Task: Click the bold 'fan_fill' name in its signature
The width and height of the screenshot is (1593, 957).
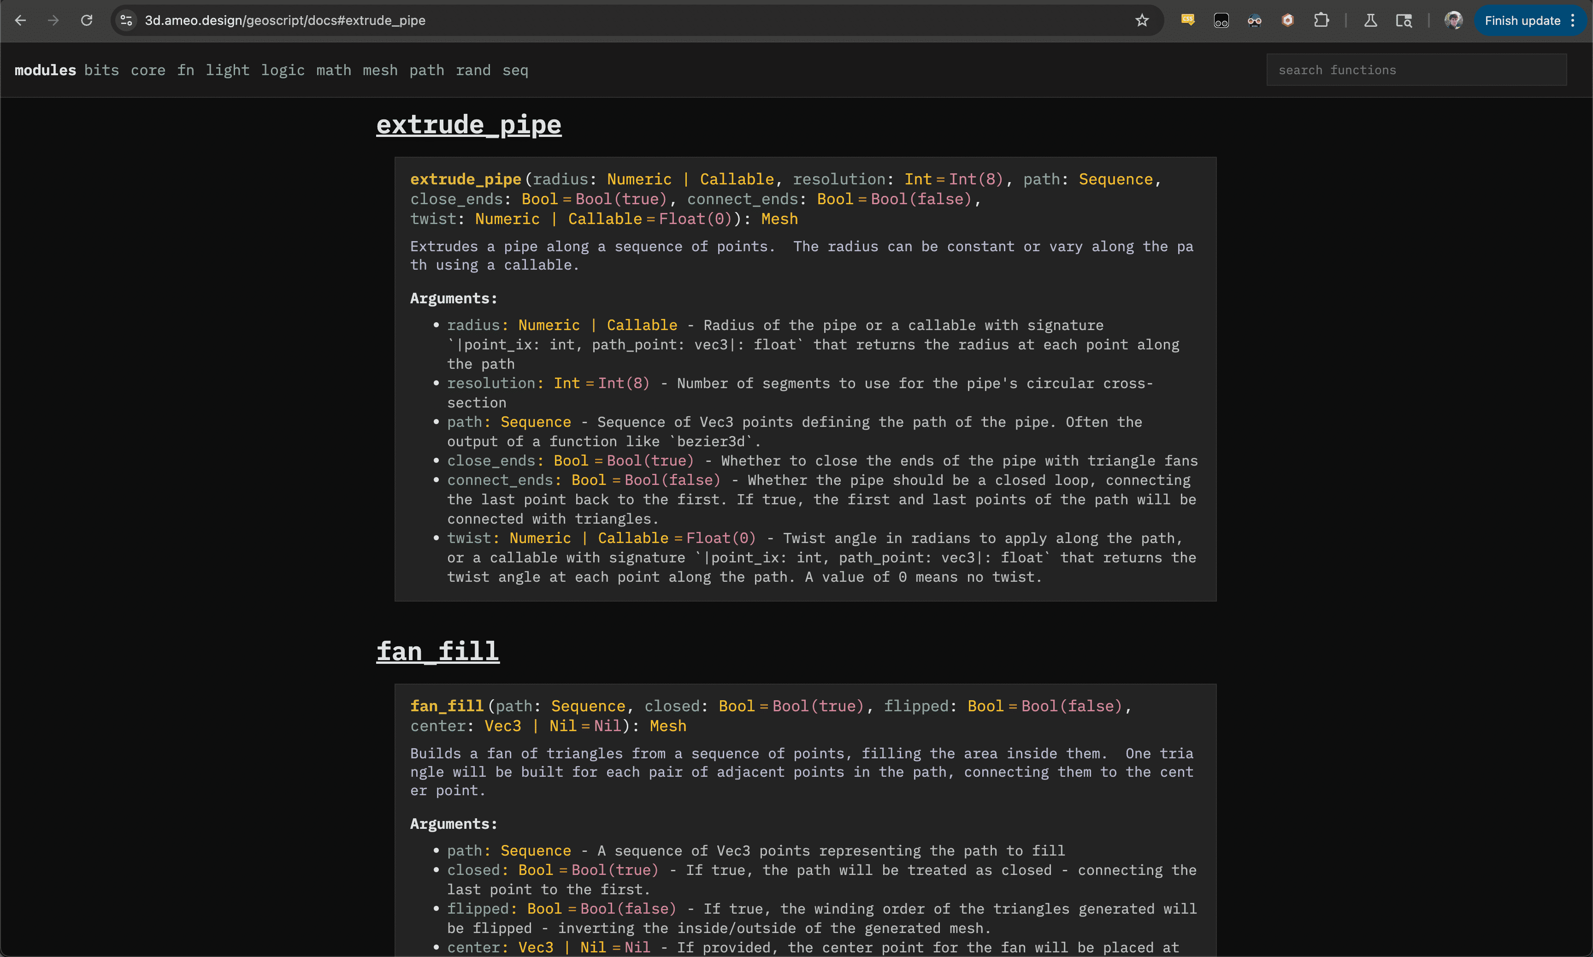Action: pos(447,706)
